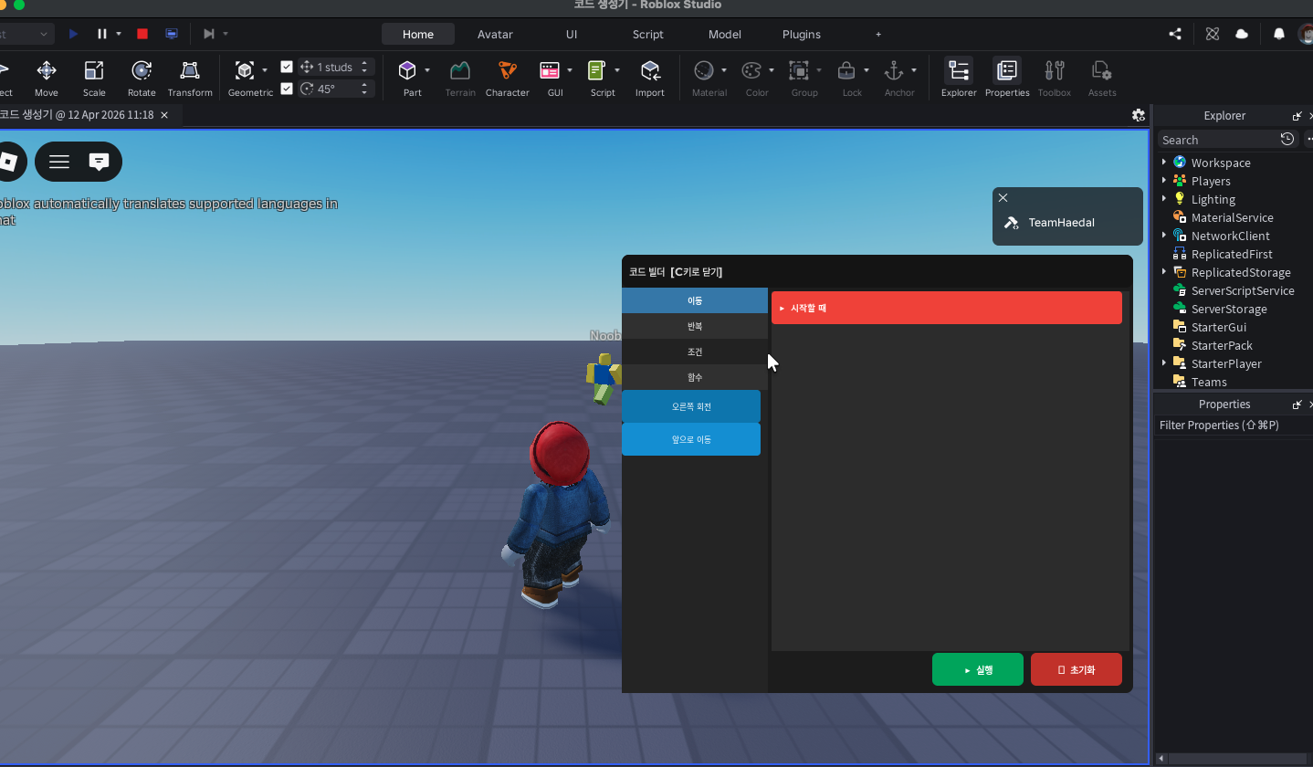
Task: Expand the StarterPlayer tree node
Action: pos(1164,363)
